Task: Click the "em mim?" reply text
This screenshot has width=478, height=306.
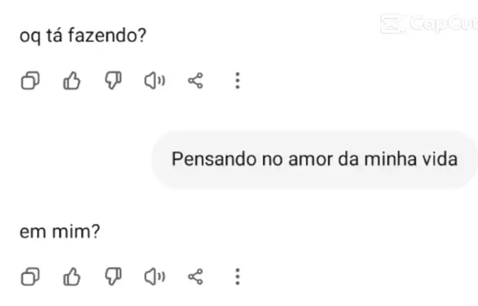Action: point(60,232)
